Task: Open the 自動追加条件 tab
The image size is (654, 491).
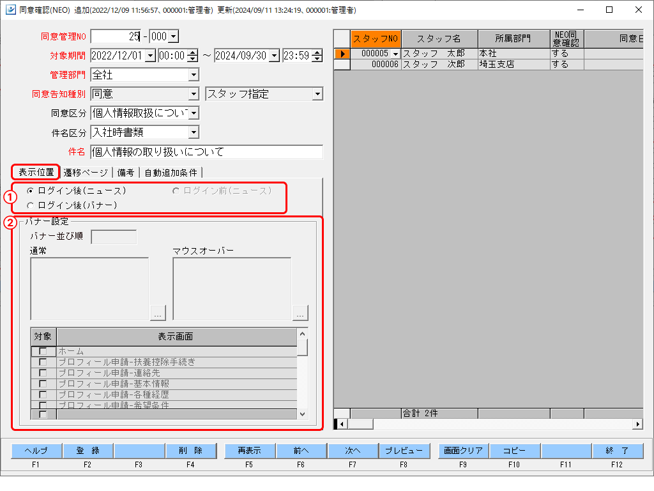Action: 171,173
